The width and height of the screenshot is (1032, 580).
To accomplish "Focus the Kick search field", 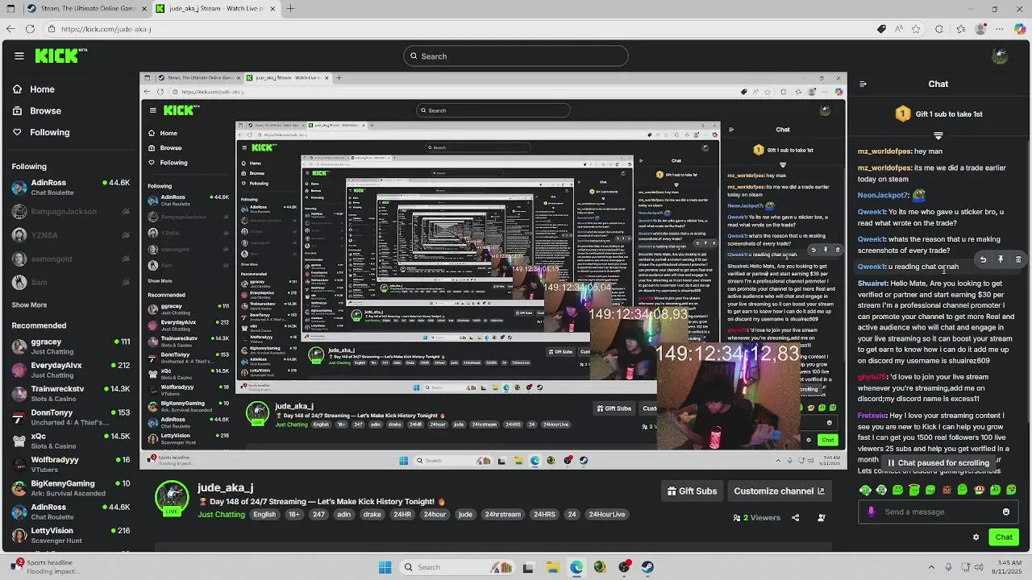I will [516, 56].
